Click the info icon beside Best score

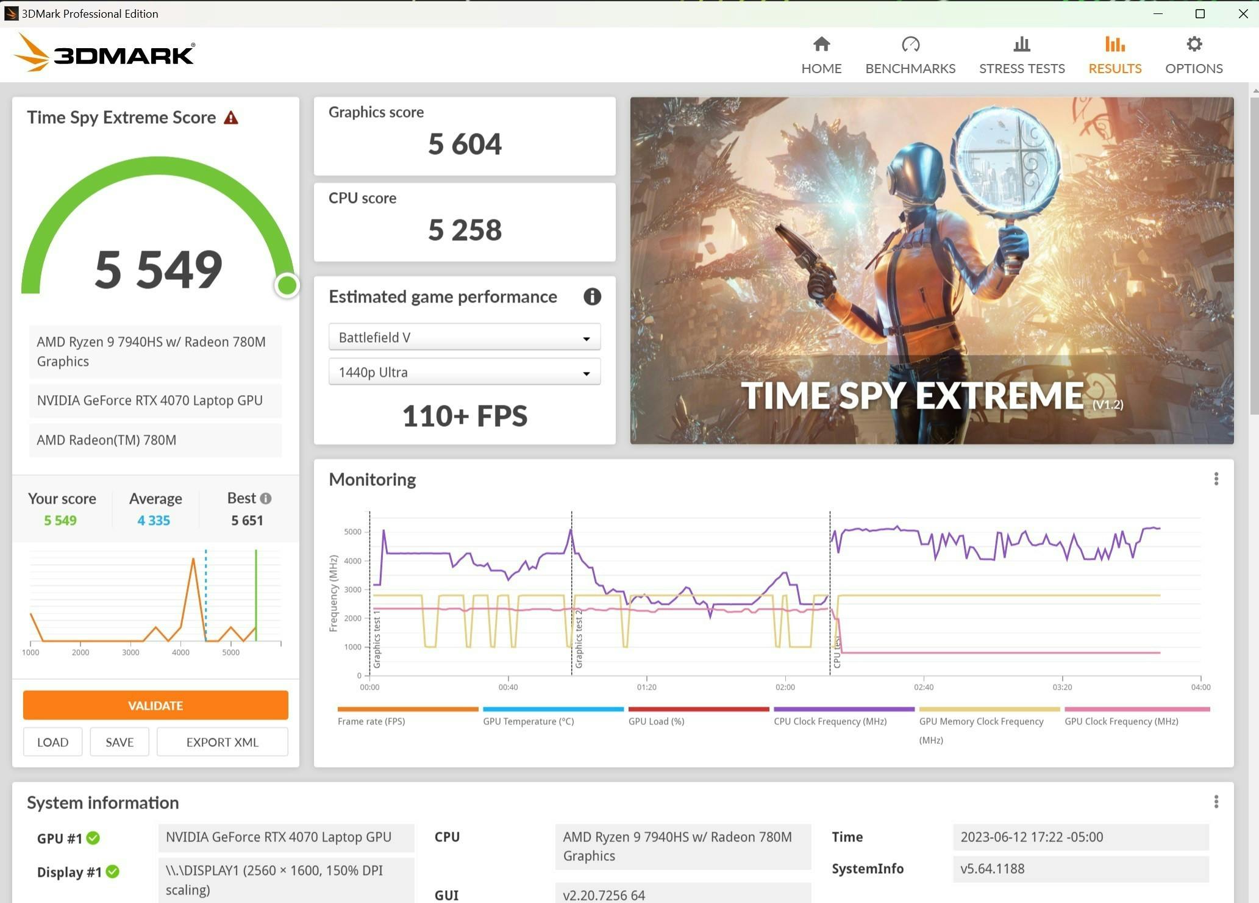point(266,498)
